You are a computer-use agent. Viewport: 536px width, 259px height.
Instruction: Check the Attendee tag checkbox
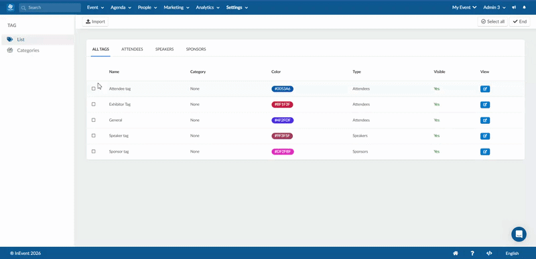[94, 89]
